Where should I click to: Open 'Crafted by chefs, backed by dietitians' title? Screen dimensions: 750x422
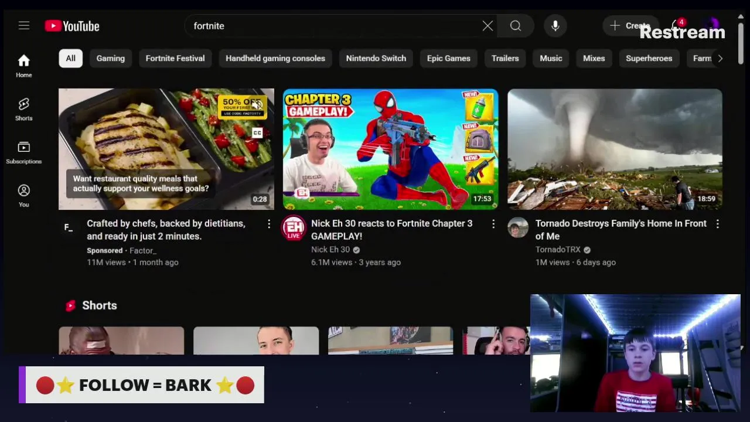166,230
